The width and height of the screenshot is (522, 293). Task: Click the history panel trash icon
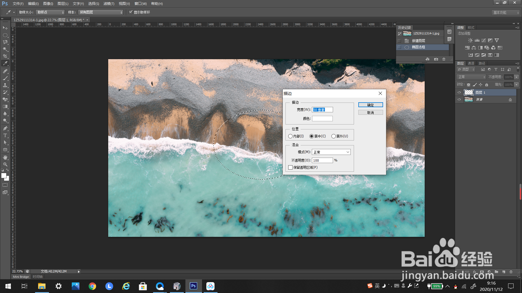coord(444,59)
